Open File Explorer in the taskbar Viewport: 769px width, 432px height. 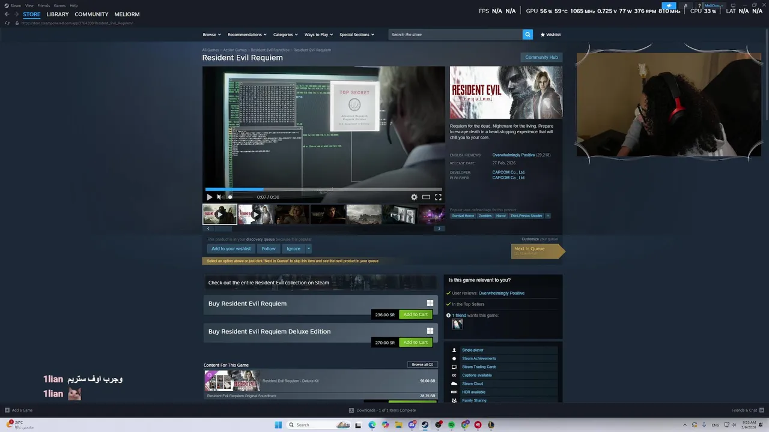click(x=398, y=425)
